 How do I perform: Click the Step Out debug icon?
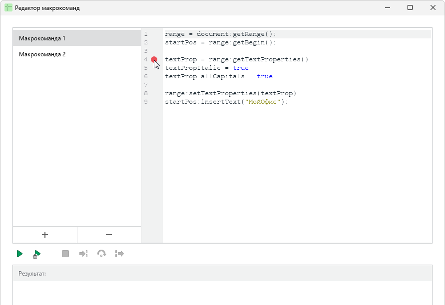[x=119, y=254]
